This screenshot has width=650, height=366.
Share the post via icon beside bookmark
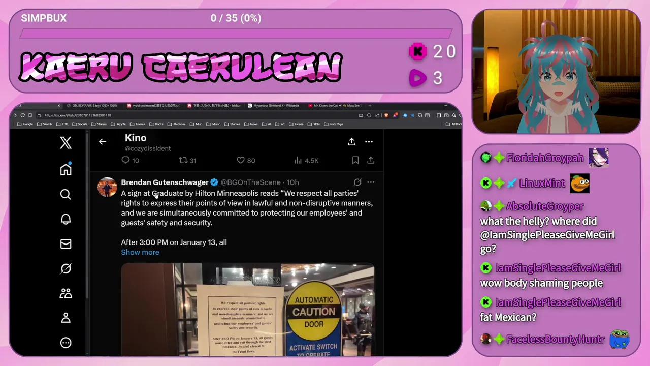pos(371,160)
